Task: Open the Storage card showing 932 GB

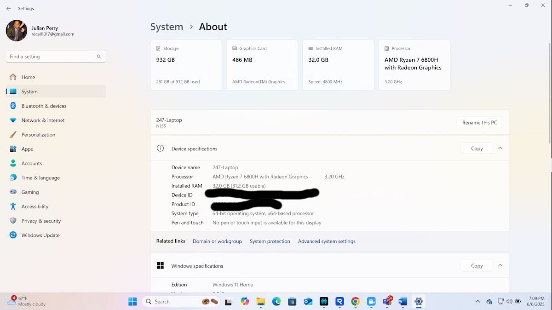Action: coord(186,65)
